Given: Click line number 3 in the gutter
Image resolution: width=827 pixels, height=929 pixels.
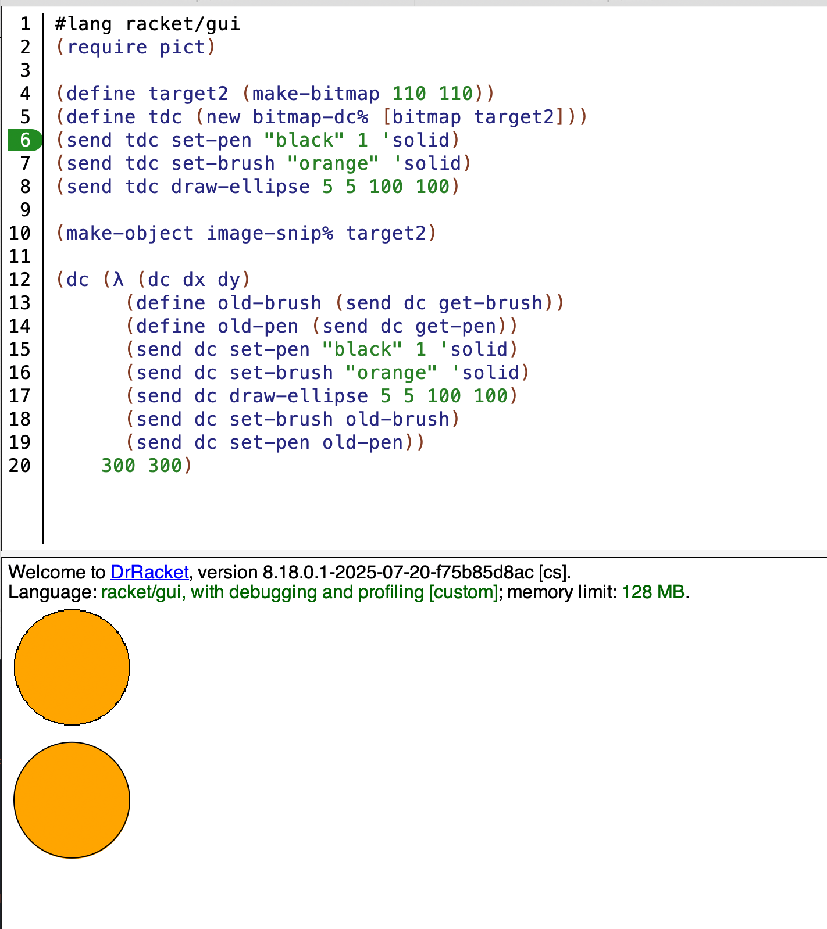Looking at the screenshot, I should pos(25,70).
